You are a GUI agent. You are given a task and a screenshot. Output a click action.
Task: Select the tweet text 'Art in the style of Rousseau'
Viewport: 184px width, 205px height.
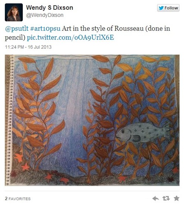click(103, 29)
